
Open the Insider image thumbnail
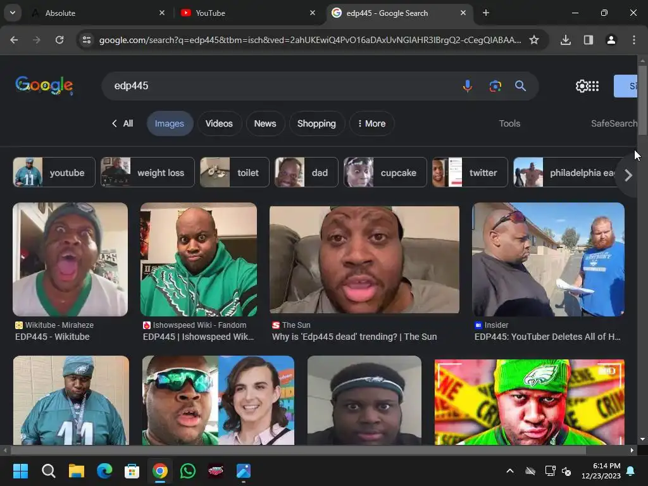[x=548, y=259]
